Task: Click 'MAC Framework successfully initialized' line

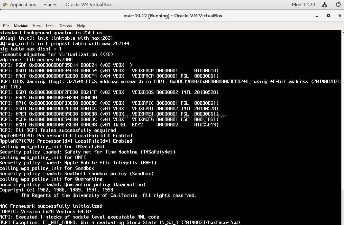Action: point(51,206)
